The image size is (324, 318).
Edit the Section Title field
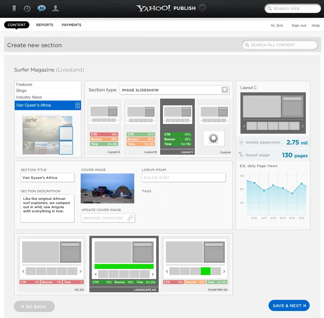47,178
